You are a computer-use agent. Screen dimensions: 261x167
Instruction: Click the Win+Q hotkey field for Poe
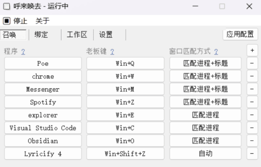pos(125,63)
